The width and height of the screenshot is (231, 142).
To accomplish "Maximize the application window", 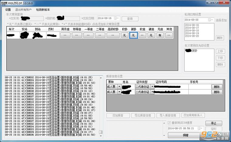I will [x=216, y=2].
